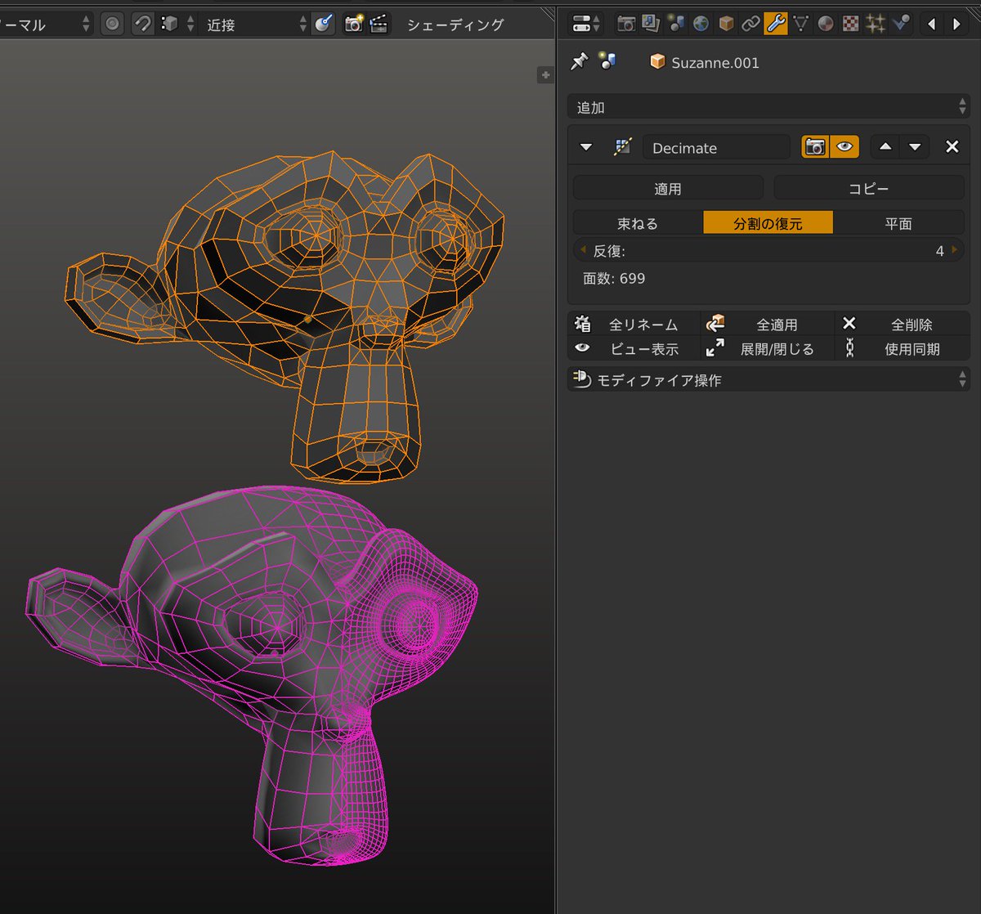Select the 束ねる collapse decimate mode
Image resolution: width=981 pixels, height=914 pixels.
pos(638,223)
